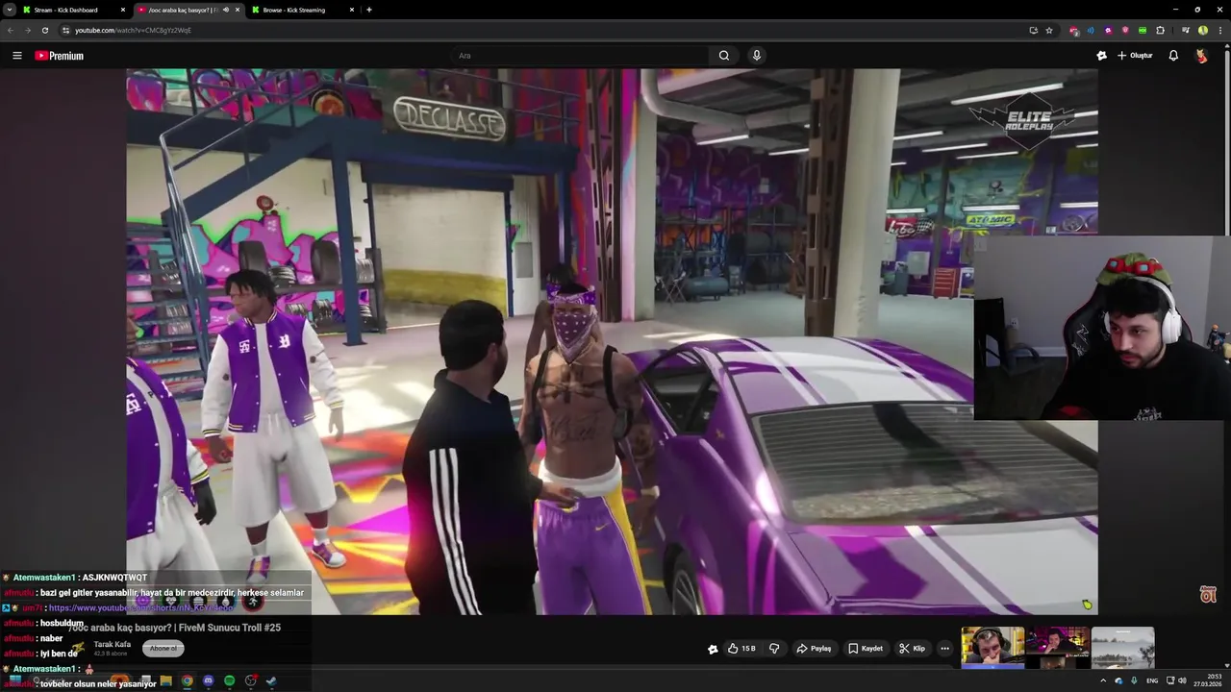Create a clip with Klip button
The height and width of the screenshot is (692, 1231).
tap(912, 649)
